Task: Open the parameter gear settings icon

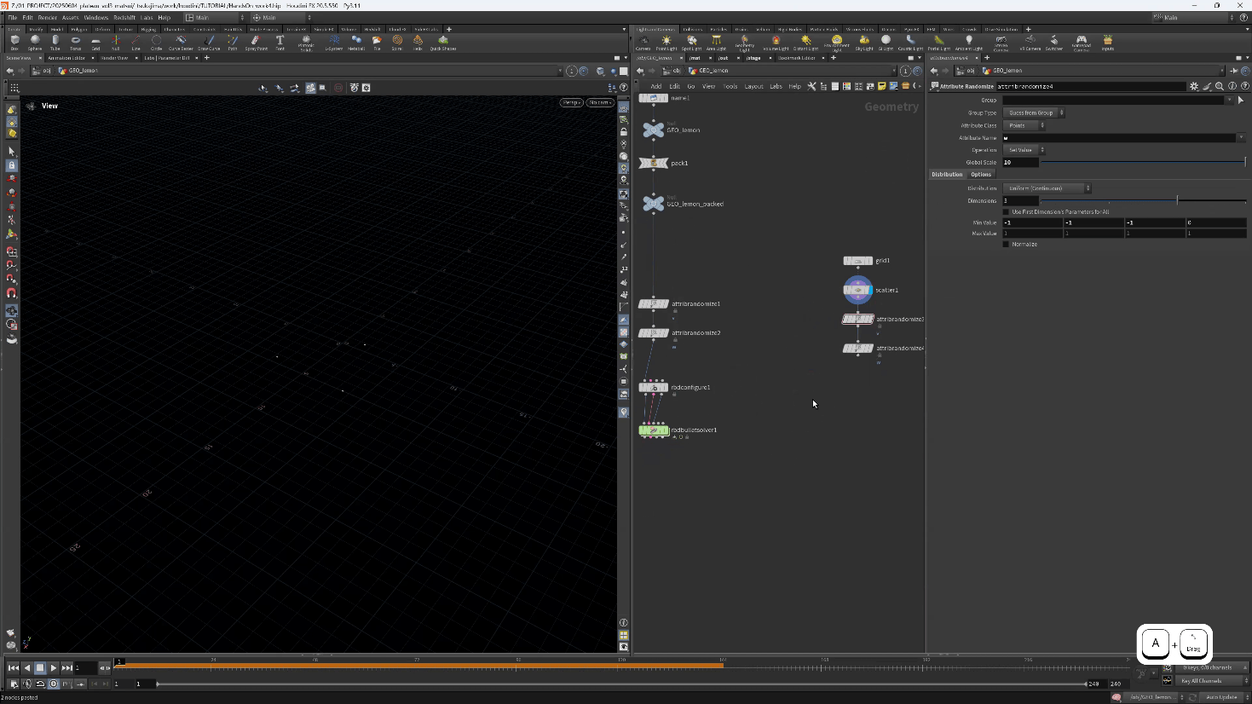Action: click(1194, 86)
